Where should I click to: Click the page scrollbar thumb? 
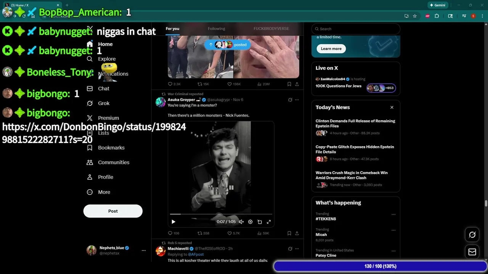click(x=486, y=203)
